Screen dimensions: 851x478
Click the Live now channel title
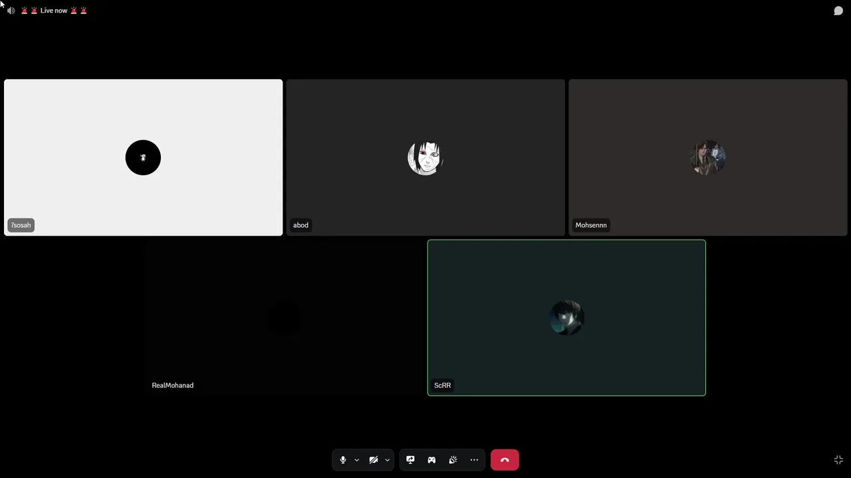tap(54, 11)
